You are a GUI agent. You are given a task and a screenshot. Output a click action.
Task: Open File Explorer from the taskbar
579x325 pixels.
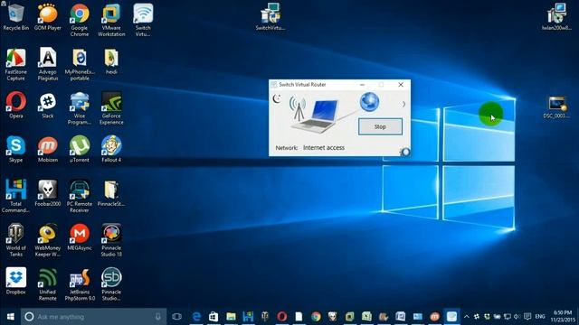pyautogui.click(x=231, y=317)
